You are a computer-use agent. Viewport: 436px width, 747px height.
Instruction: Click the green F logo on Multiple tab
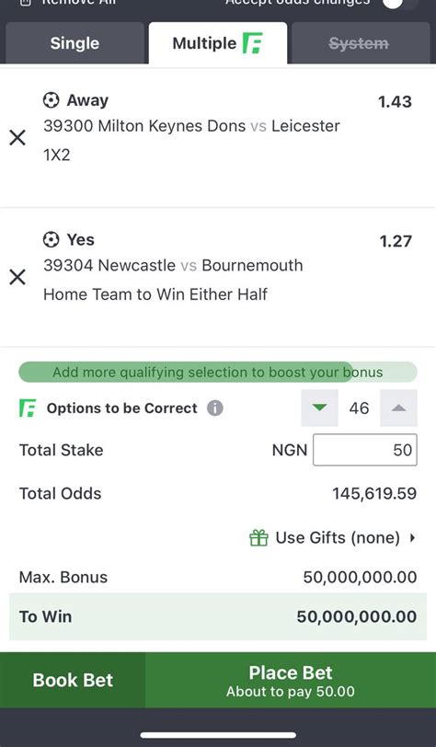click(x=253, y=43)
